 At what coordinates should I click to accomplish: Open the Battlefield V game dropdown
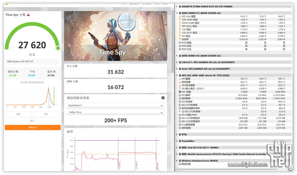click(115, 105)
